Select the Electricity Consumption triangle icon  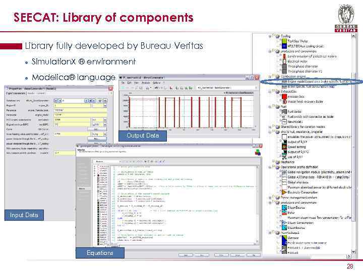coord(284,192)
